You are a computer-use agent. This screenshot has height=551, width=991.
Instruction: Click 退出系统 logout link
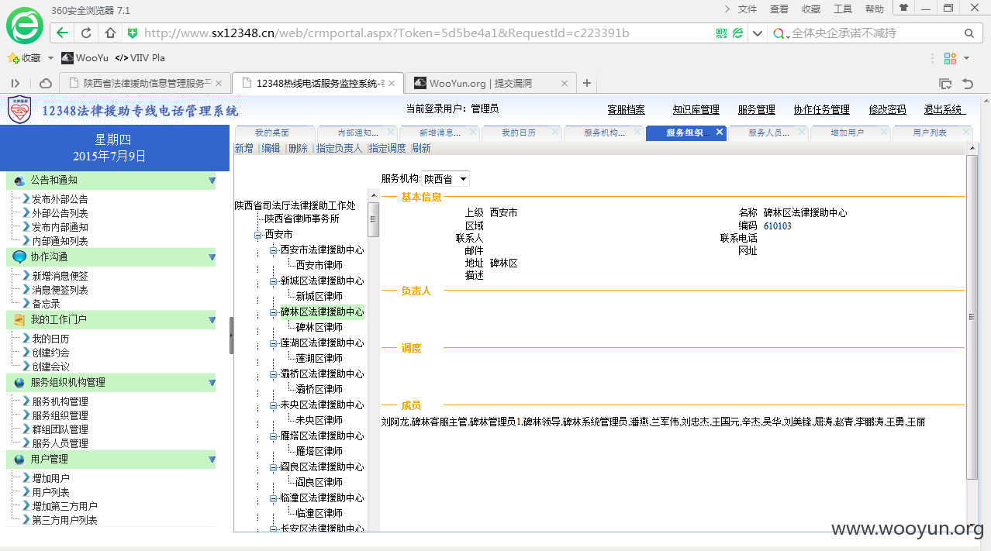944,110
